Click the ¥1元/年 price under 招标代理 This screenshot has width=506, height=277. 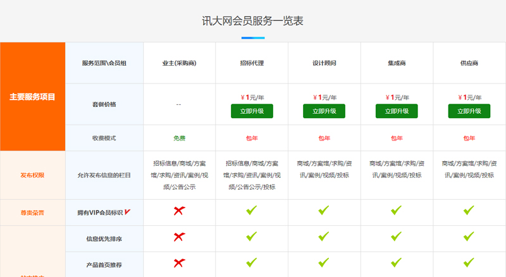[252, 97]
